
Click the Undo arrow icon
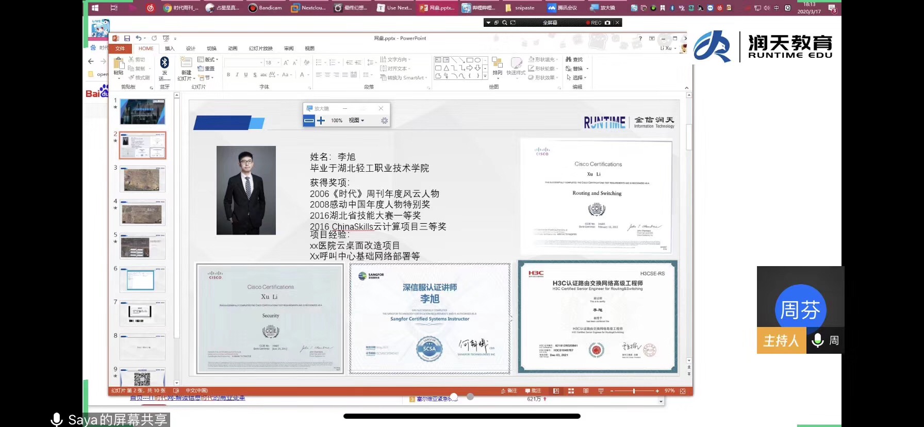tap(138, 38)
